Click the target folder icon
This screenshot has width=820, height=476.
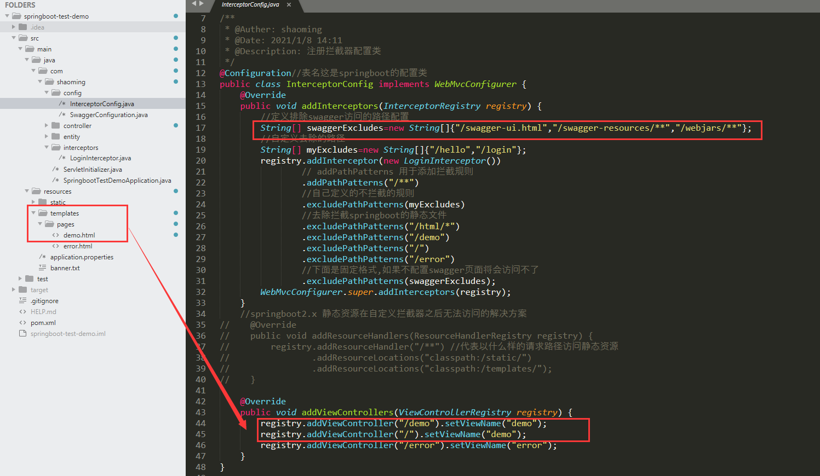click(23, 289)
